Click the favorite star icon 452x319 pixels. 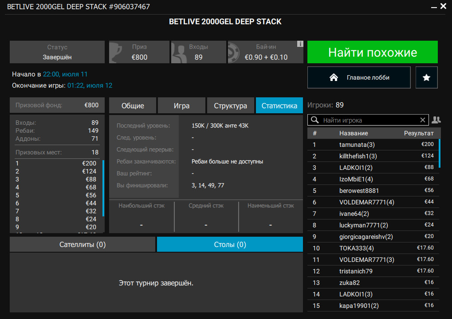(x=426, y=77)
